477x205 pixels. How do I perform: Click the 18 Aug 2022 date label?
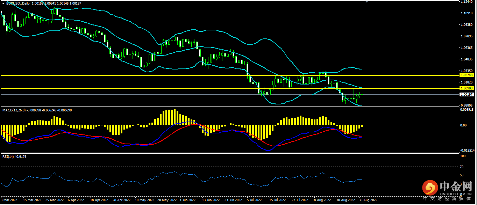pyautogui.click(x=346, y=200)
